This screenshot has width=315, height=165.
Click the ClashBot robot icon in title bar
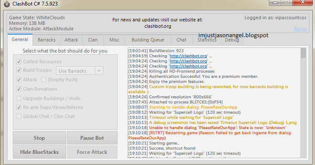(x=7, y=4)
